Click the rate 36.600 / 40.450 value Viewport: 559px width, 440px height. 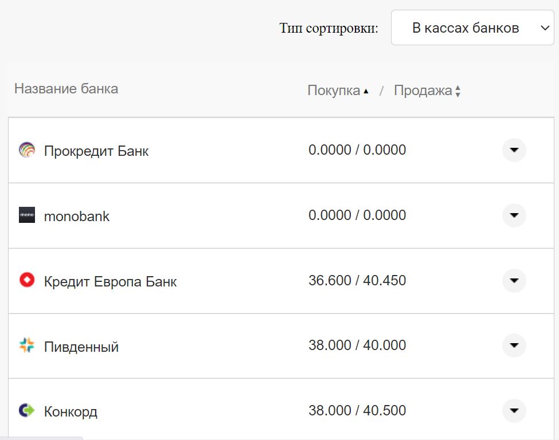357,281
